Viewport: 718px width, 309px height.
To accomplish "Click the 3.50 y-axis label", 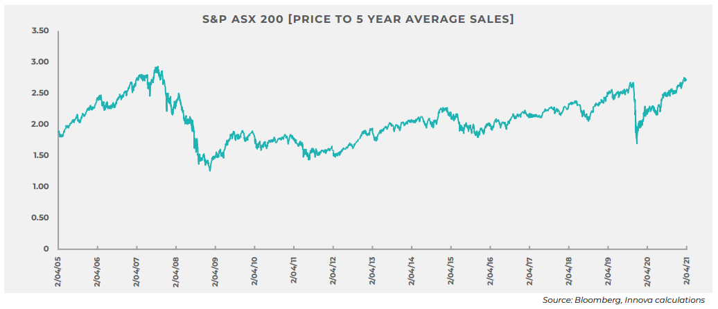I will click(x=40, y=31).
